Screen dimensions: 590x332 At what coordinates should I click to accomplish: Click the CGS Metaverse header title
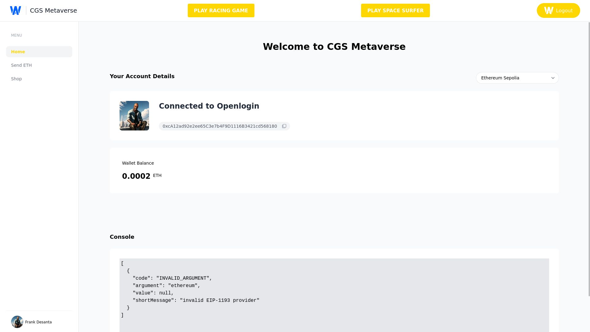click(x=53, y=10)
